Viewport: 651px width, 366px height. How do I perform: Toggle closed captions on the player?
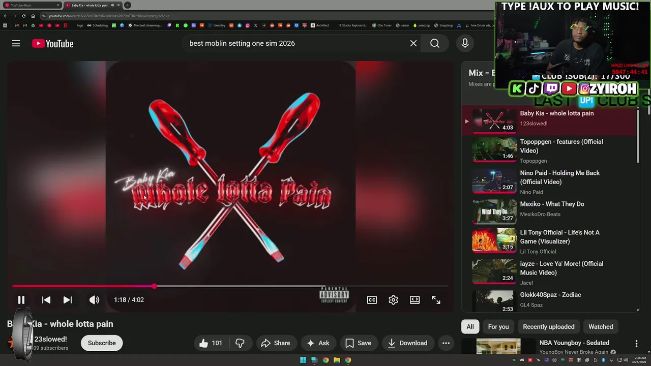[372, 300]
